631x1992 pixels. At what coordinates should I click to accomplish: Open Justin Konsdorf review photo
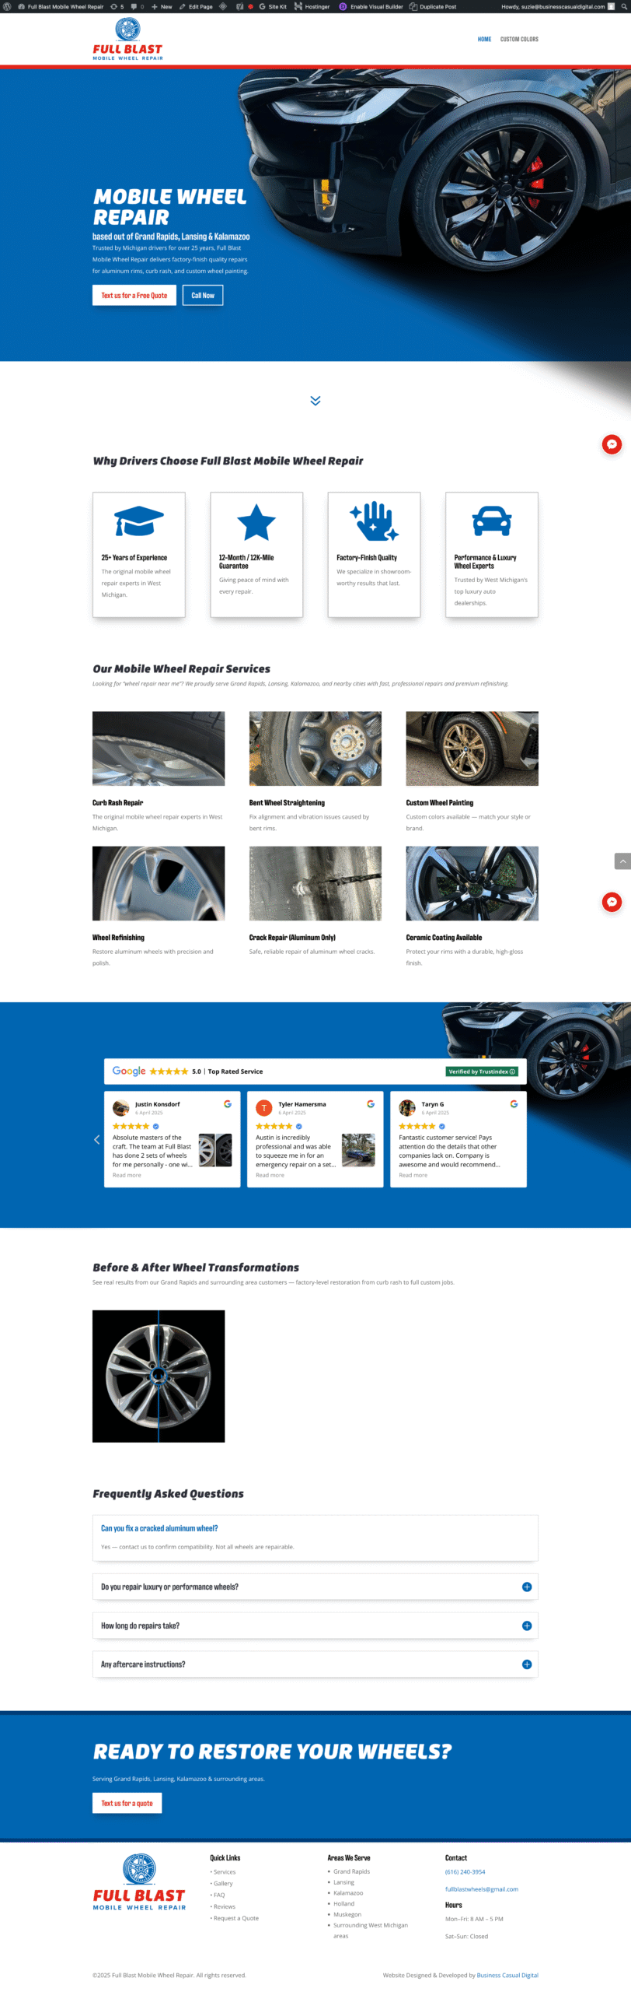tap(215, 1150)
